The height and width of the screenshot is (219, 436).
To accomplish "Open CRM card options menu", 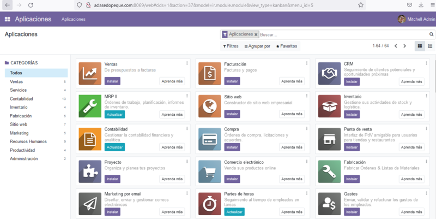I will tap(426, 63).
